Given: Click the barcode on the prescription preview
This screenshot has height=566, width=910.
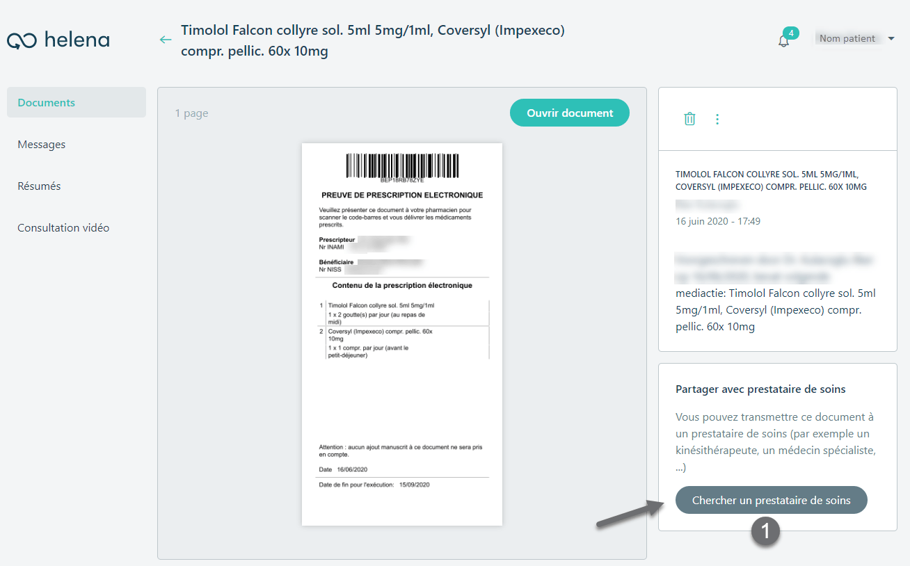Looking at the screenshot, I should [402, 165].
